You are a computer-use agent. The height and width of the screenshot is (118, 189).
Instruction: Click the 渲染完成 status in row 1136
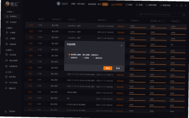coord(121,26)
